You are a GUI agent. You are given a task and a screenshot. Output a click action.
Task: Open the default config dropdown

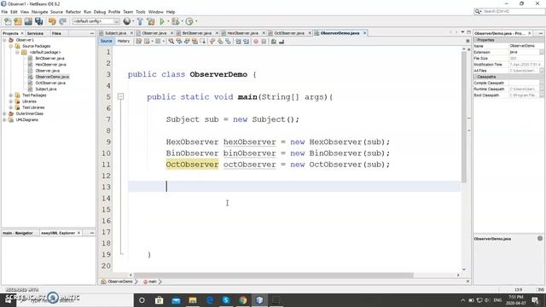[x=96, y=21]
